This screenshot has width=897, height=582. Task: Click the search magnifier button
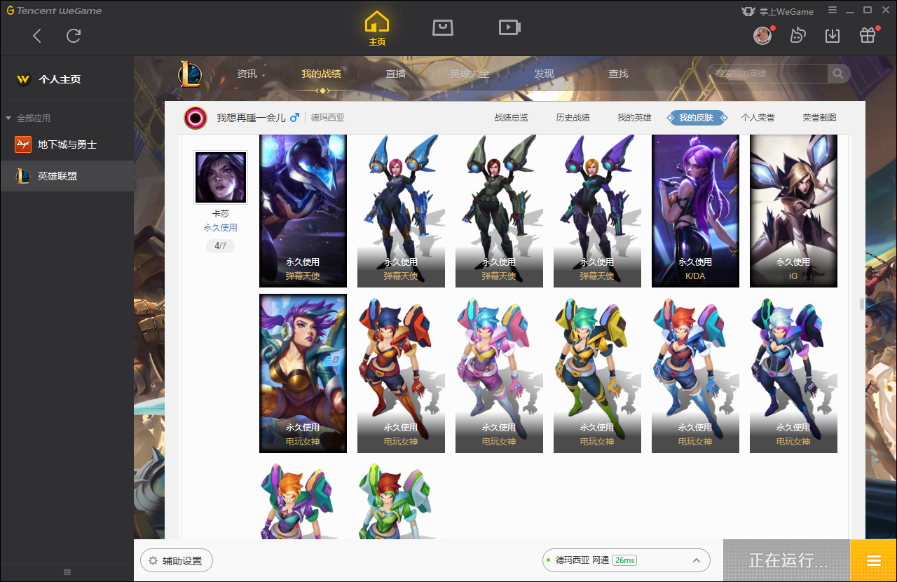point(838,74)
